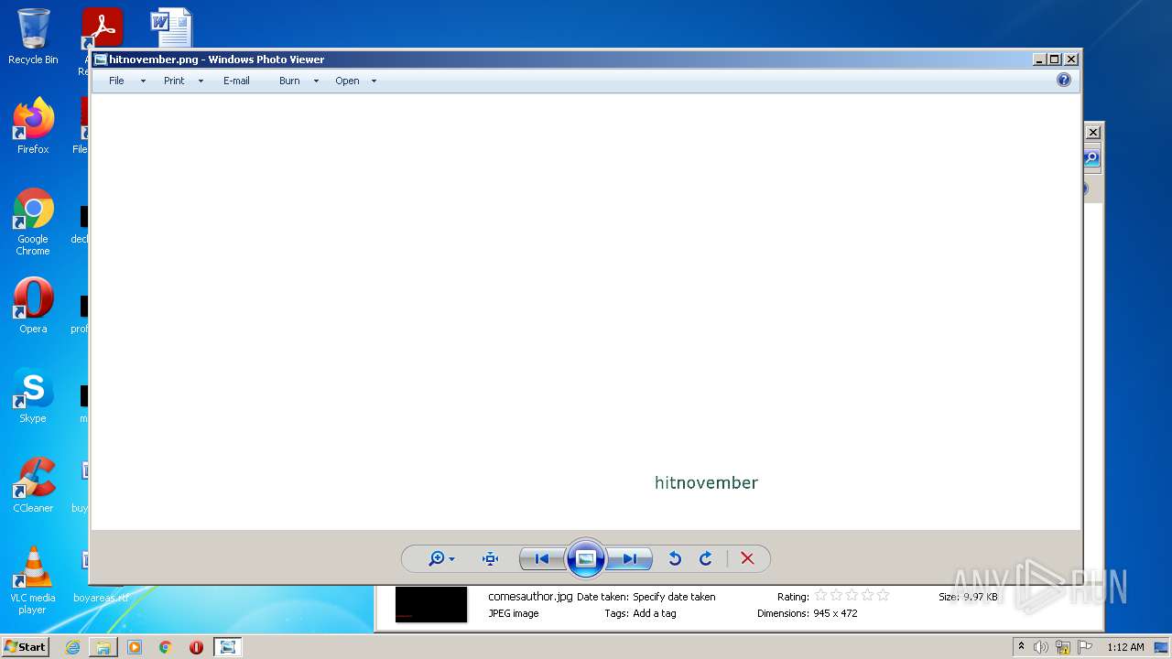Click the boyareas.rtf desktop file
This screenshot has height=659, width=1172.
coord(101,598)
